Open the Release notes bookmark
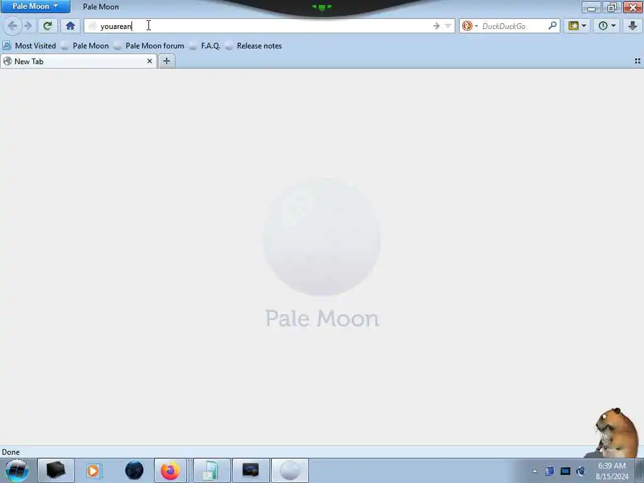Screen dimensions: 644x483 coord(253,45)
